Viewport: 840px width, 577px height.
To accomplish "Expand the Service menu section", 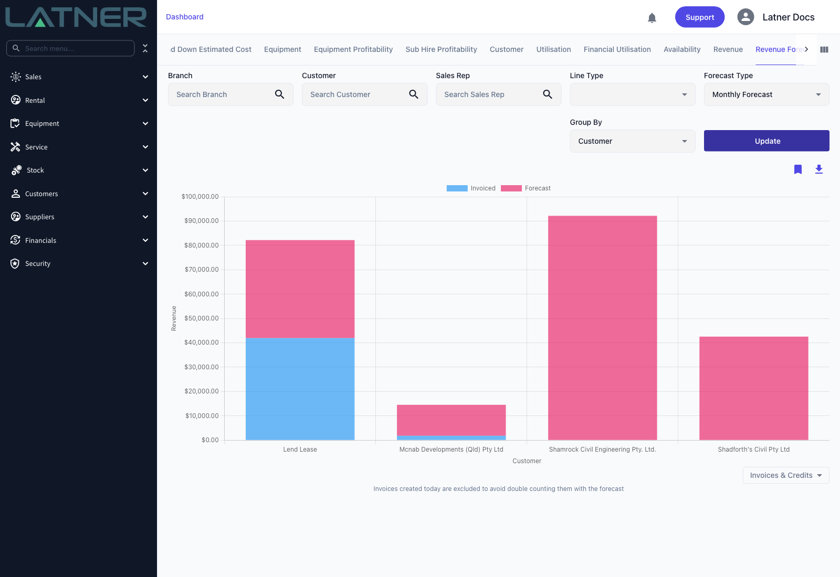I will pos(145,147).
